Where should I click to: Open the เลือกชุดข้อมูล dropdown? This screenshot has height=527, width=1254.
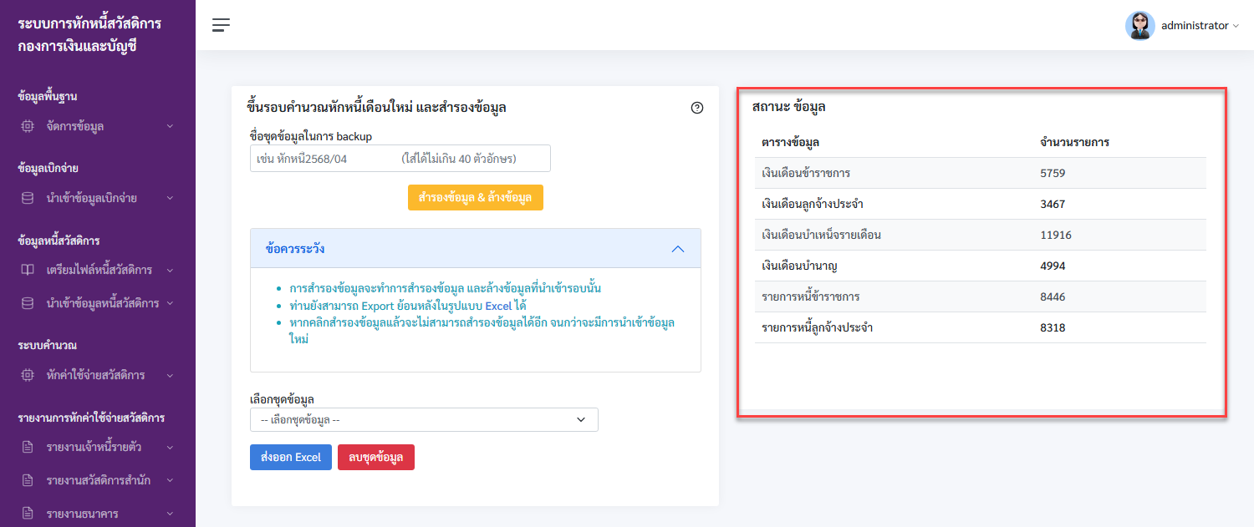click(424, 419)
